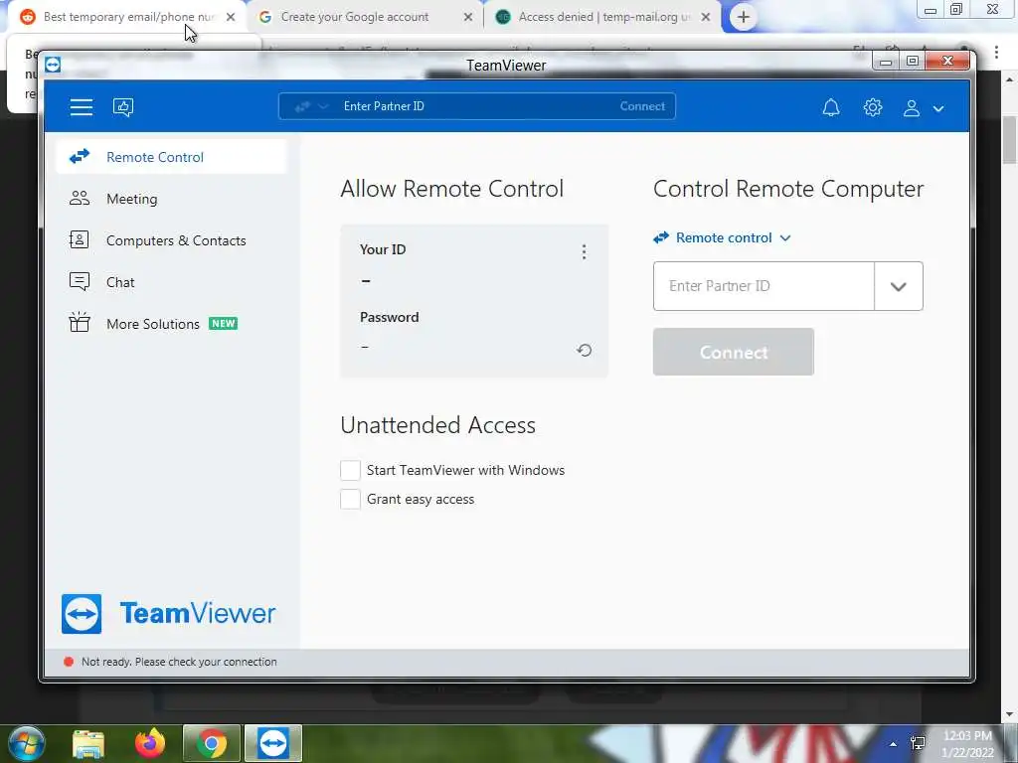Show hidden system tray icons
1018x763 pixels.
[x=894, y=744]
